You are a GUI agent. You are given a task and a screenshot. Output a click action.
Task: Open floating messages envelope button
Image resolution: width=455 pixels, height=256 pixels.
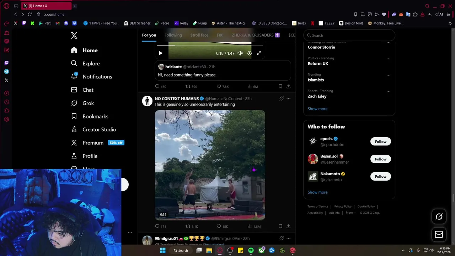439,235
